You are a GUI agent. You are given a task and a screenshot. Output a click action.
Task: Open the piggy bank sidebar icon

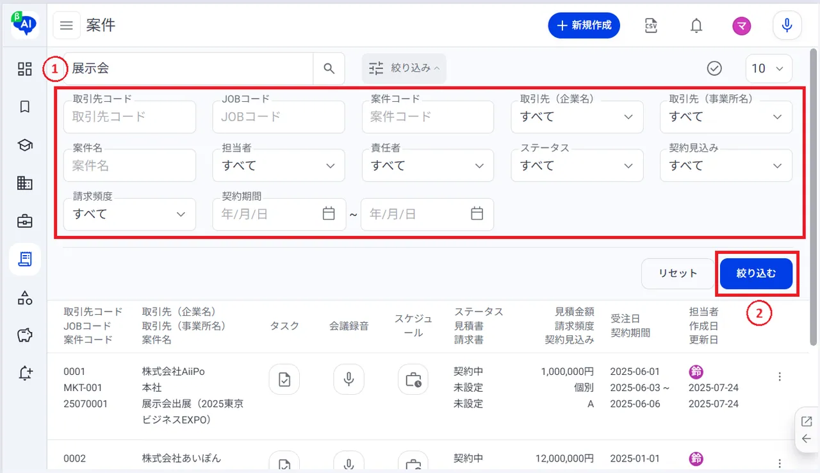point(25,335)
